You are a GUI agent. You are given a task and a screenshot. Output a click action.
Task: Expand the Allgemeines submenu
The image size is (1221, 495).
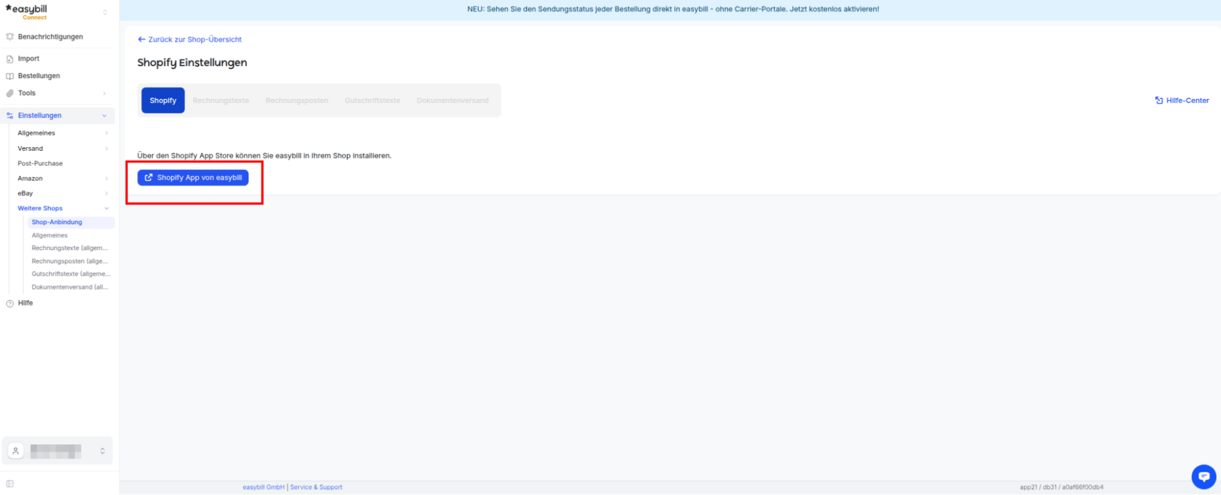point(107,133)
